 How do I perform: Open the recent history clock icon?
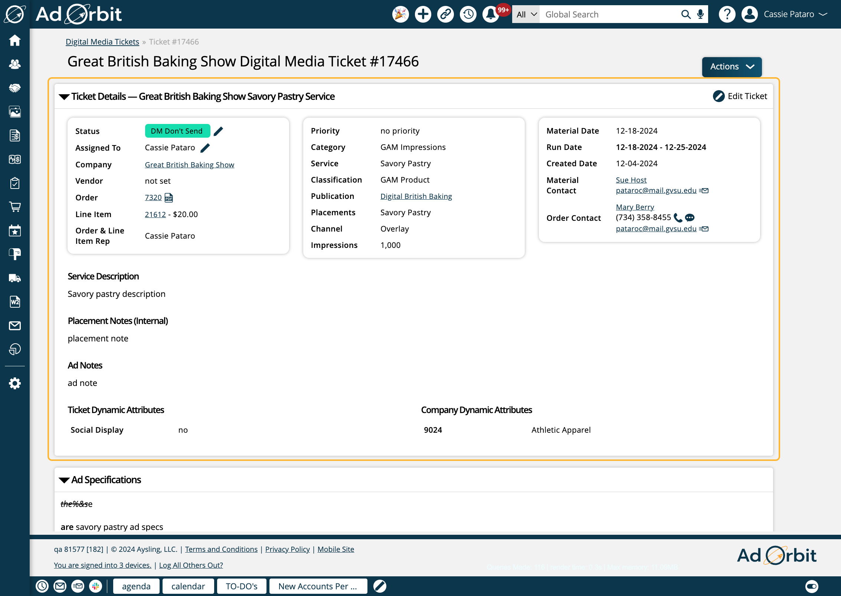click(x=468, y=14)
